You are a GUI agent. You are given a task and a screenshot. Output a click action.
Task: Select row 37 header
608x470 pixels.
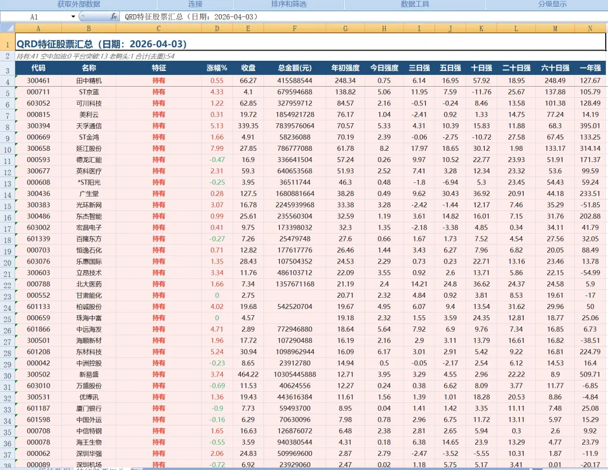[7, 454]
